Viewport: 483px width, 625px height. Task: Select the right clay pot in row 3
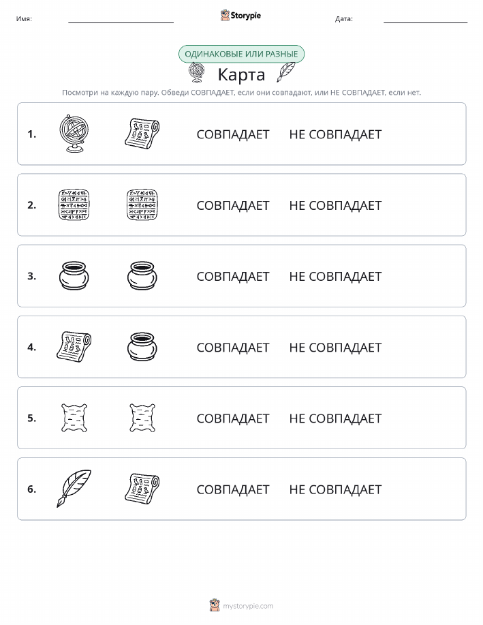pyautogui.click(x=142, y=276)
